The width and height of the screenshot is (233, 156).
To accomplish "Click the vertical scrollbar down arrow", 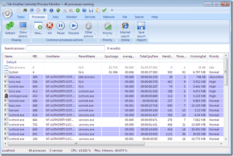I will click(x=226, y=139).
